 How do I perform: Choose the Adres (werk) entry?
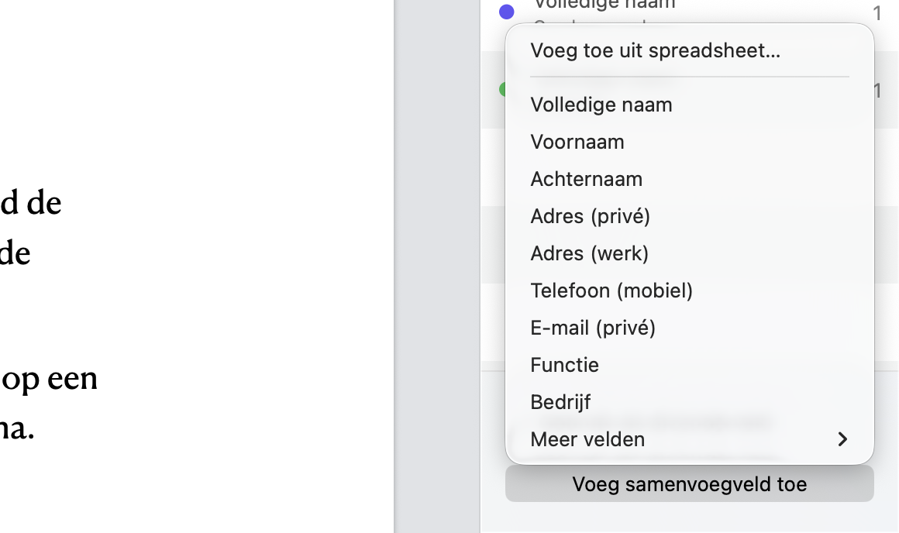tap(590, 253)
